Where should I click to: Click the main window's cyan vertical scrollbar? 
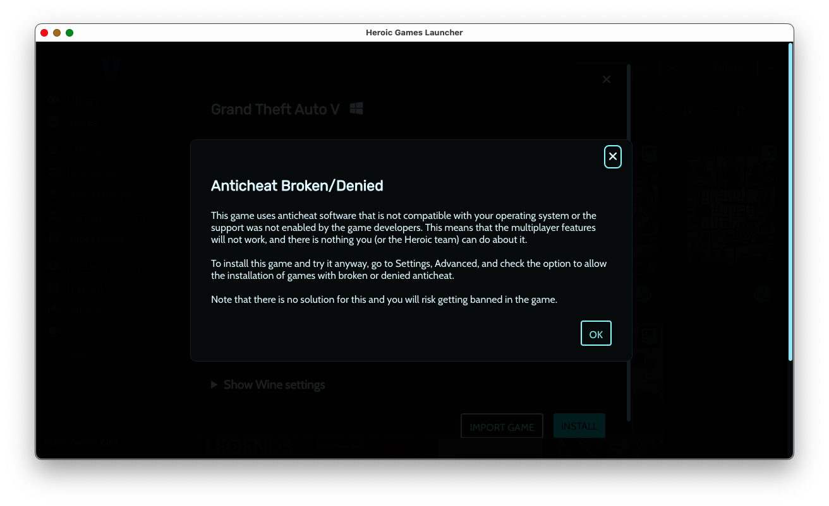pyautogui.click(x=790, y=202)
